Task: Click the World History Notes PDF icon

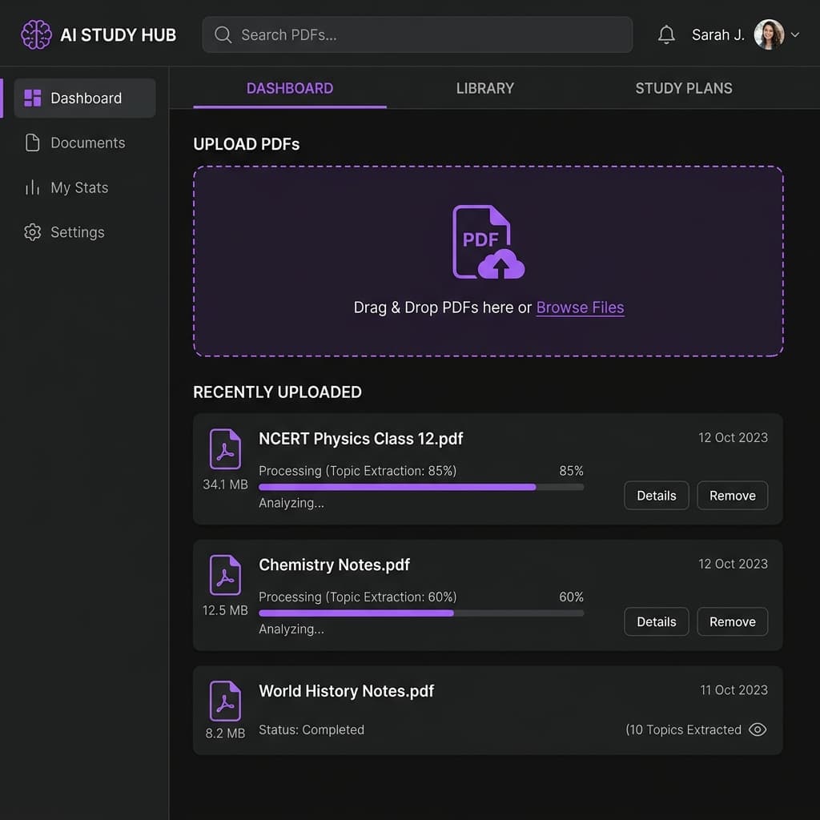Action: (x=225, y=701)
